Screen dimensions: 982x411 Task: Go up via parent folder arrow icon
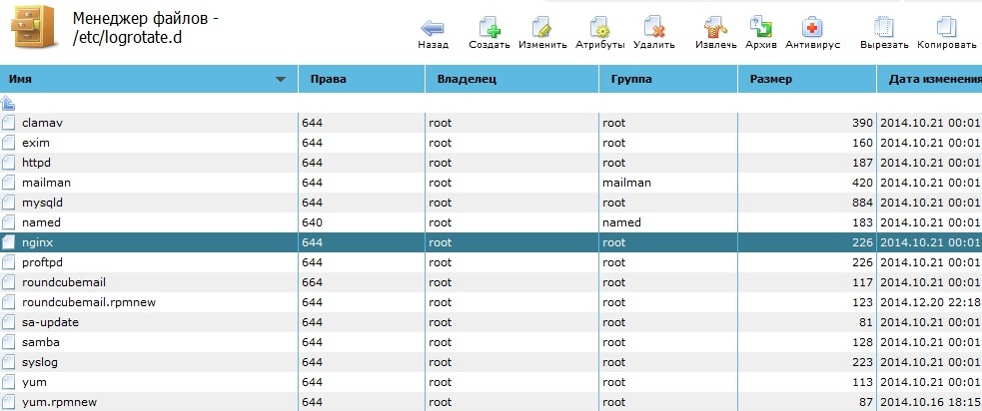9,102
